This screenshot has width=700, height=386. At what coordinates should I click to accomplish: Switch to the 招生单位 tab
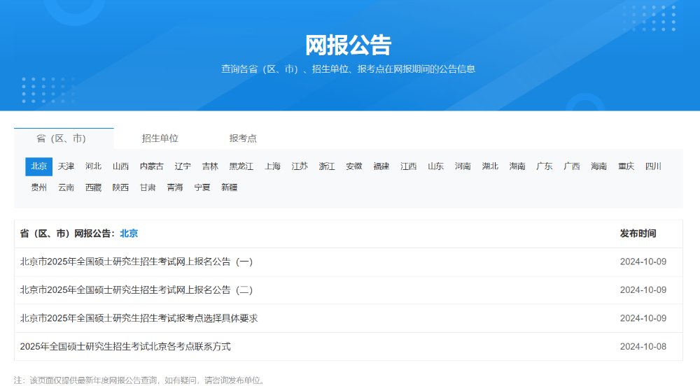[x=160, y=138]
